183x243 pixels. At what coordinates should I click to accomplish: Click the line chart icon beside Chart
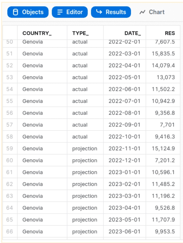(x=142, y=12)
